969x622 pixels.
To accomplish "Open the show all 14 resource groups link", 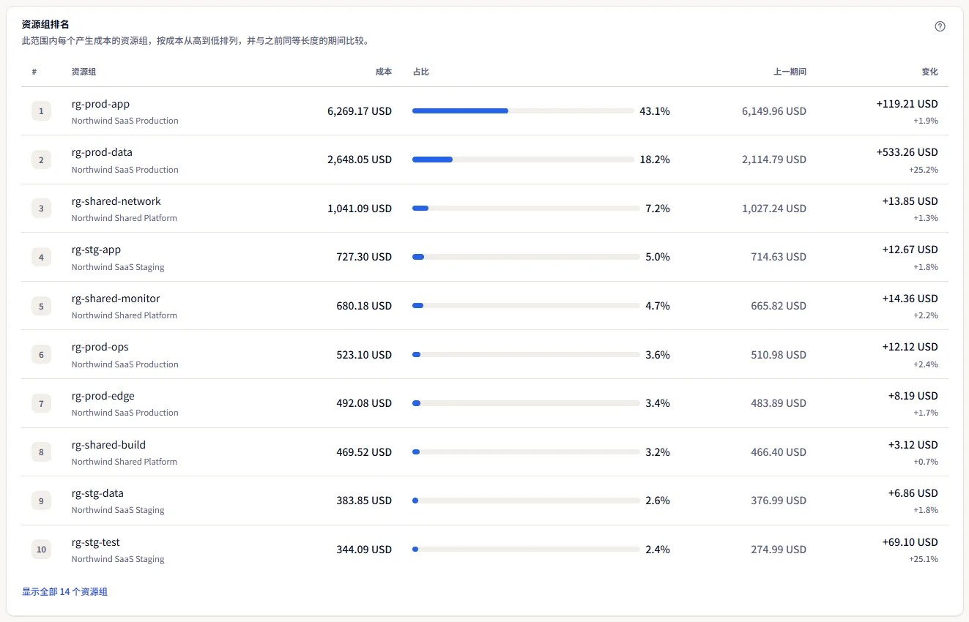I will (x=64, y=591).
